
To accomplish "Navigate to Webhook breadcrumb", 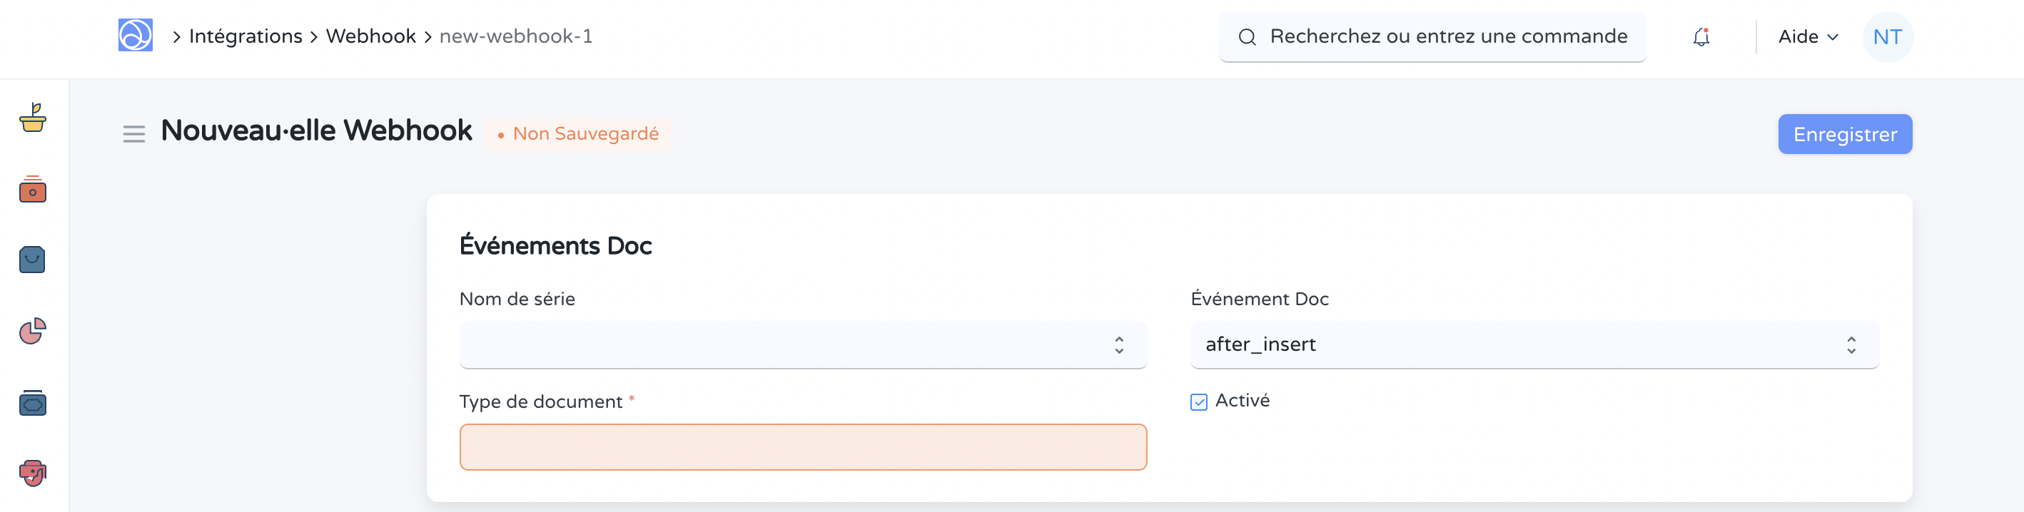I will point(371,37).
